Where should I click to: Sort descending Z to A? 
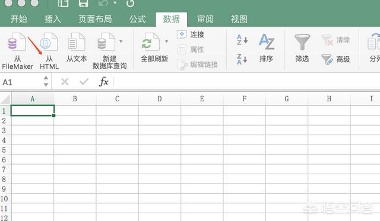click(242, 59)
